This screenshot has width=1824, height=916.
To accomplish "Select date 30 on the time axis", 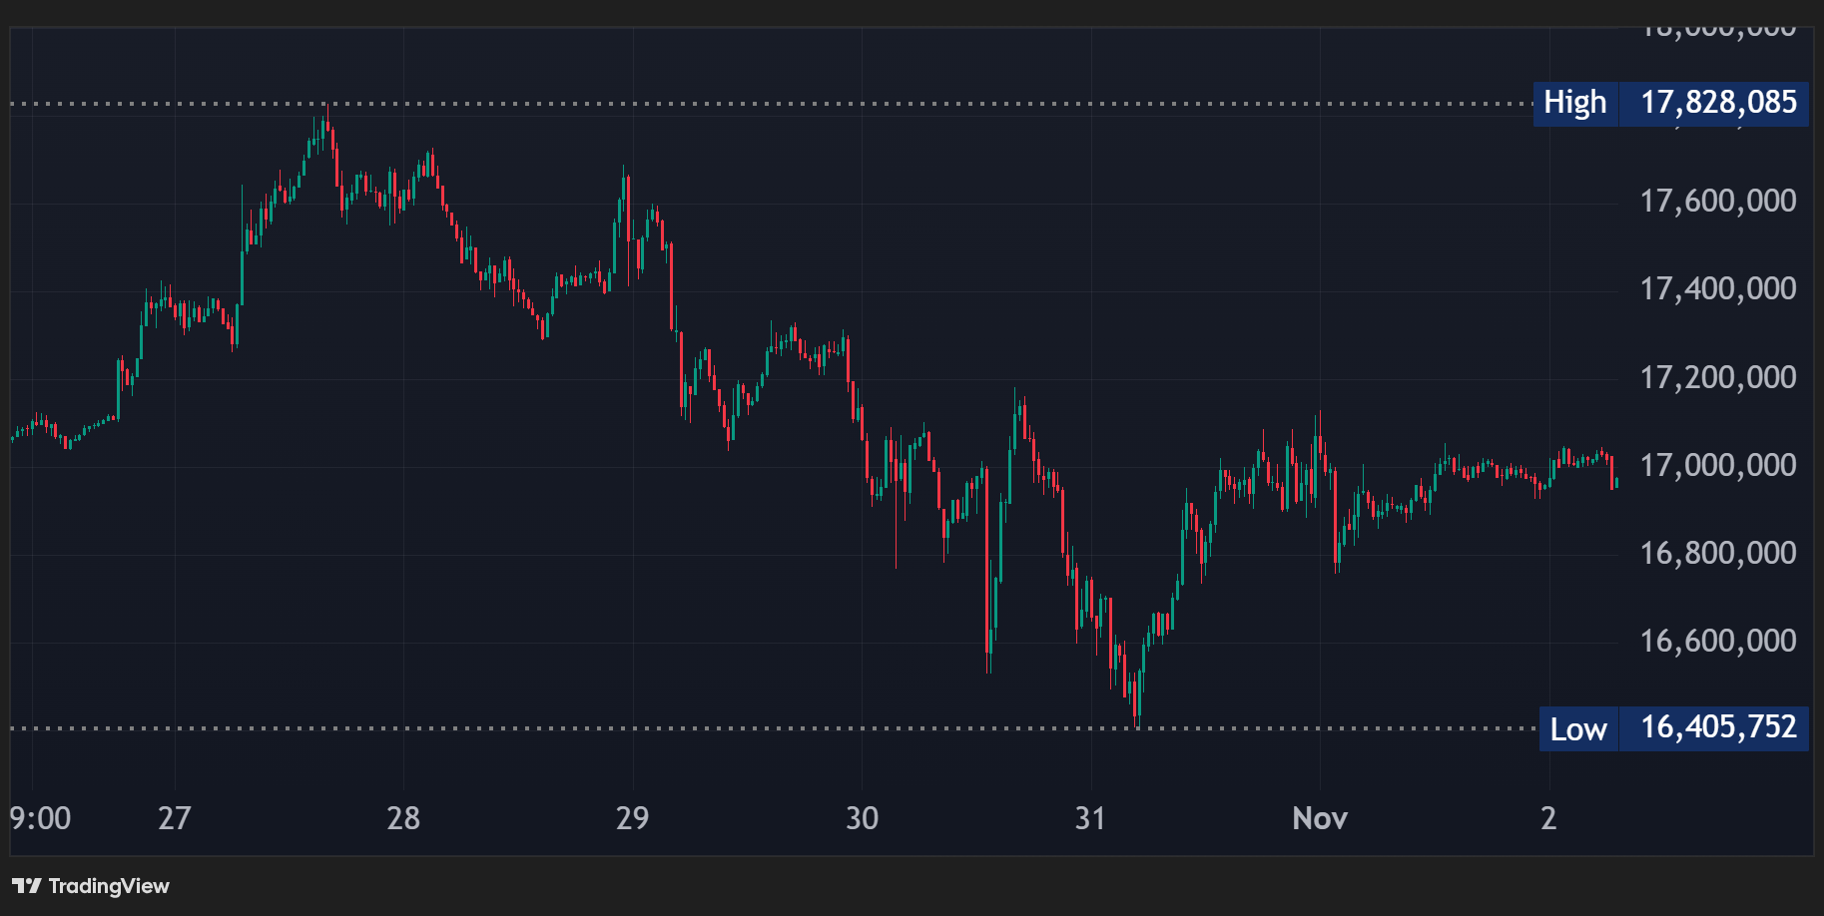I will pyautogui.click(x=862, y=818).
